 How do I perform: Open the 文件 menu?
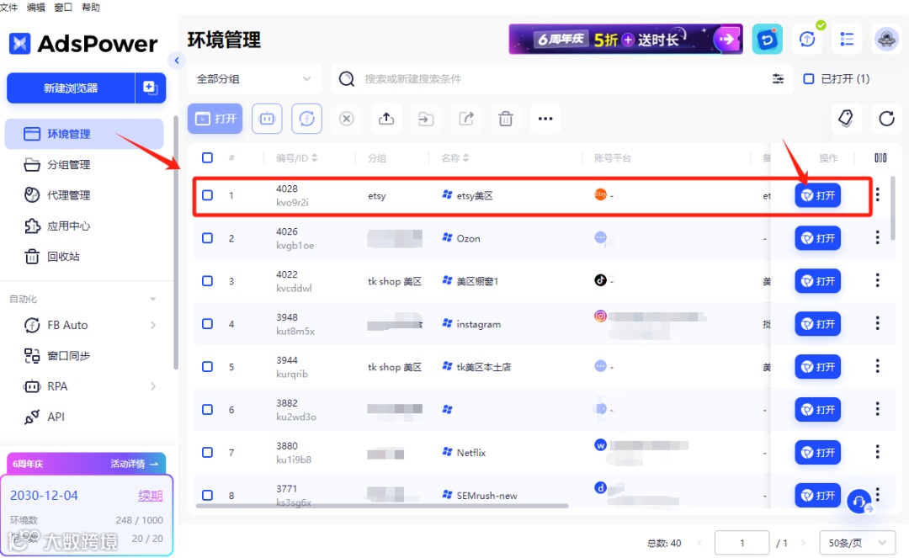pyautogui.click(x=8, y=7)
